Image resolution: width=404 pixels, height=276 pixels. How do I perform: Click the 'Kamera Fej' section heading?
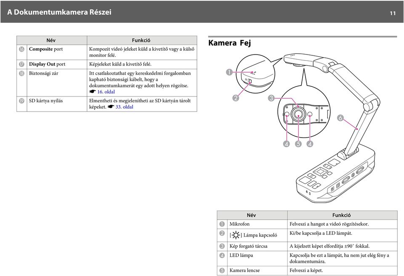click(229, 43)
